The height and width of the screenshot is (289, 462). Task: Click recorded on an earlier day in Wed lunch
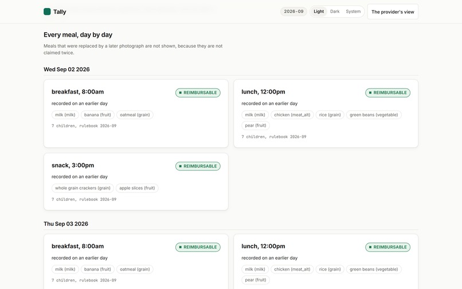coord(269,104)
